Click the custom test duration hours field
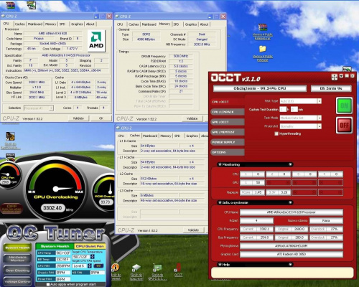 [x=283, y=109]
